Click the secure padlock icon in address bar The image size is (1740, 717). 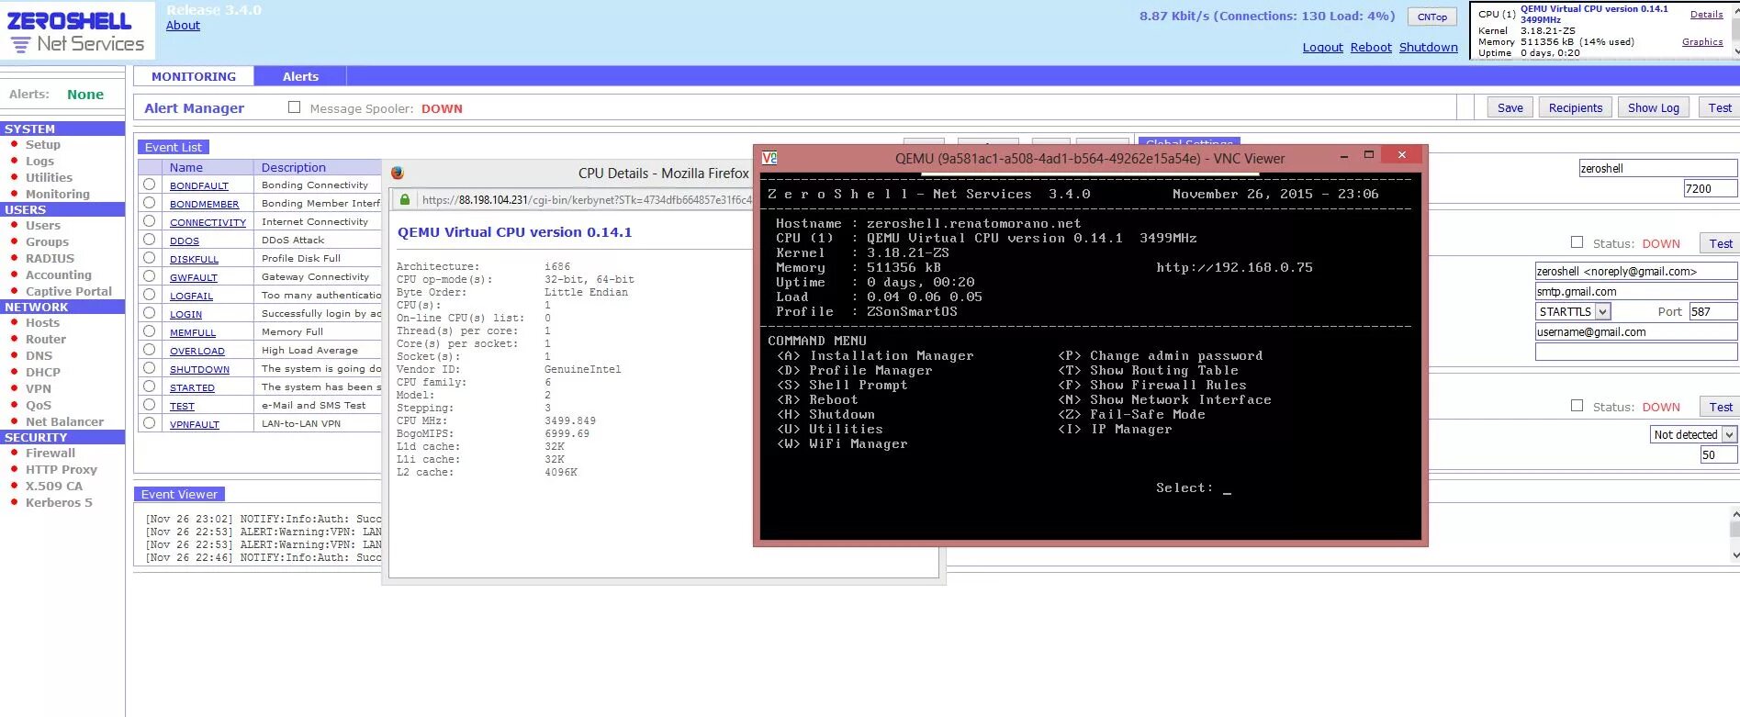[x=405, y=199]
